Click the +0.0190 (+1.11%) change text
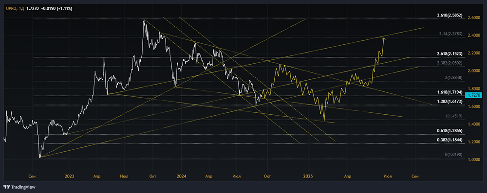The image size is (487, 193). click(57, 8)
